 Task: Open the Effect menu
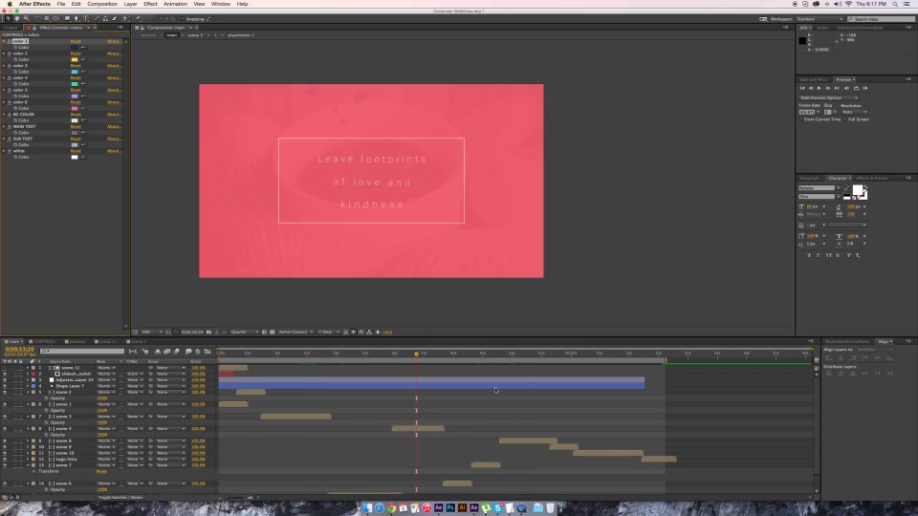(x=150, y=4)
